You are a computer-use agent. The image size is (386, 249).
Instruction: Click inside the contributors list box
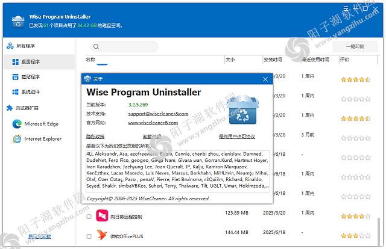[x=178, y=170]
